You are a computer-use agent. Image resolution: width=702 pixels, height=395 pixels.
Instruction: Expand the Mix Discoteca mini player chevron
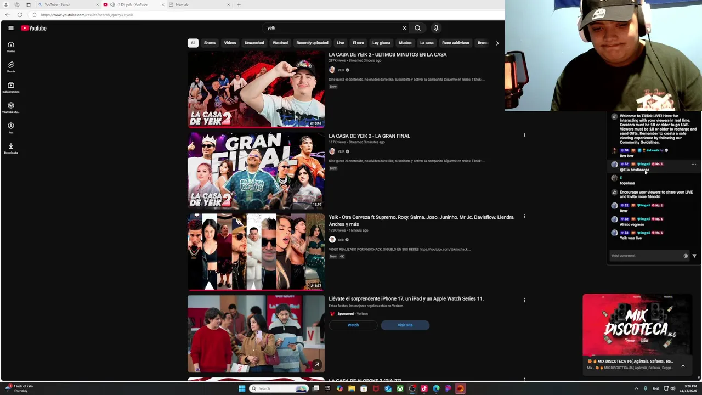tap(683, 366)
